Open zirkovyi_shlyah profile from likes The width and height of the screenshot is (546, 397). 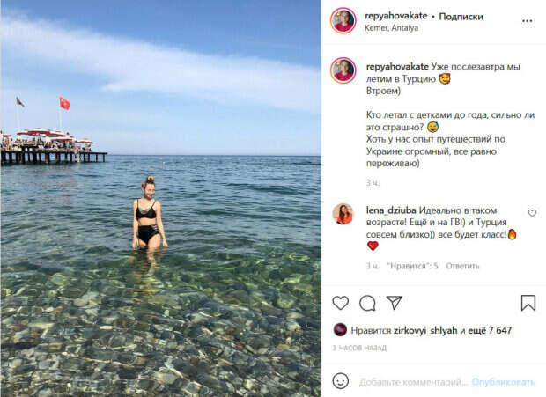425,330
